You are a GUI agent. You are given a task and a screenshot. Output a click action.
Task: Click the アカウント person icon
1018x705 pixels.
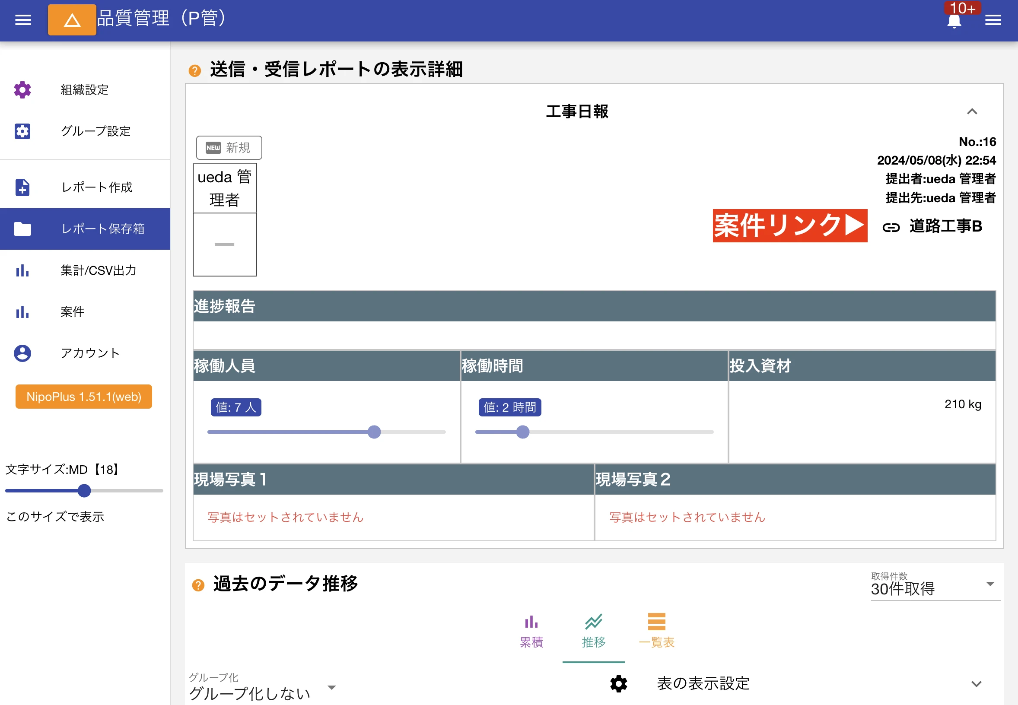tap(22, 353)
